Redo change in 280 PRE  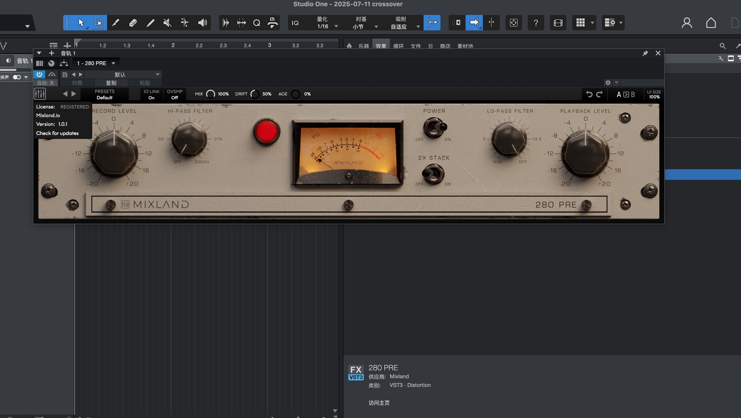click(x=599, y=94)
